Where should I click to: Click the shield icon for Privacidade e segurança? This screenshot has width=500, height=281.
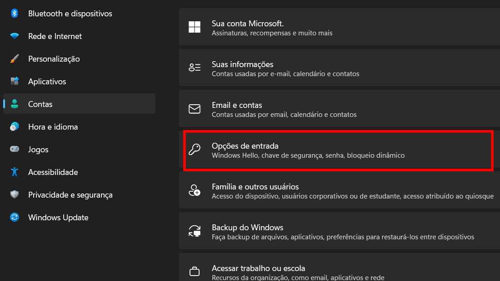(15, 194)
